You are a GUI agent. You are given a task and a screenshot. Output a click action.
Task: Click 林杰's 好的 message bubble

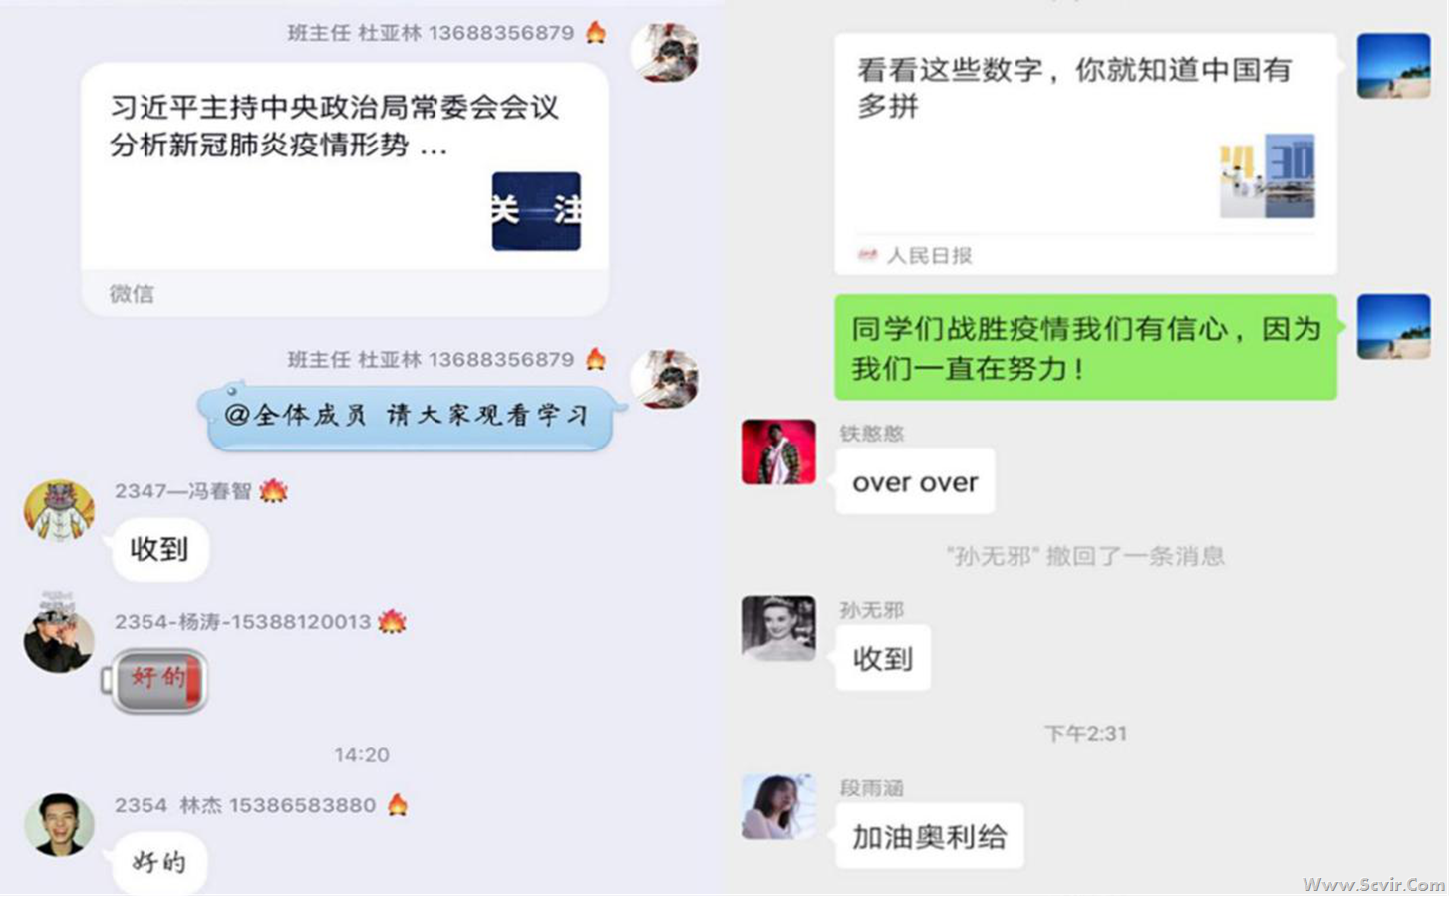(159, 862)
